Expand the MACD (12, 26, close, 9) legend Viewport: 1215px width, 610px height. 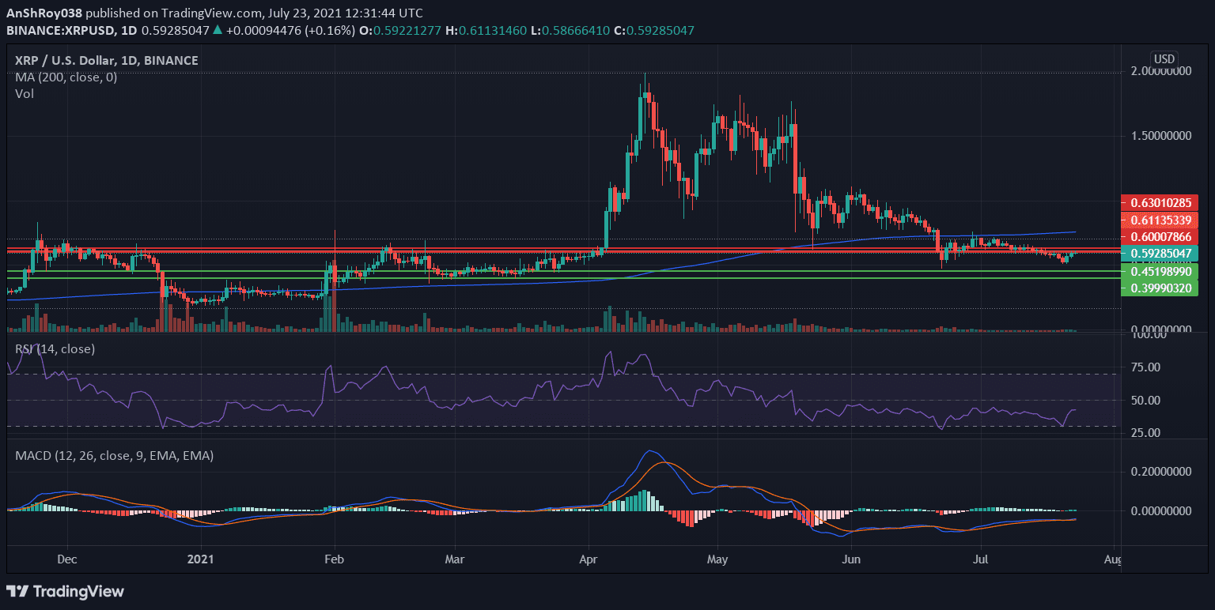coord(113,455)
